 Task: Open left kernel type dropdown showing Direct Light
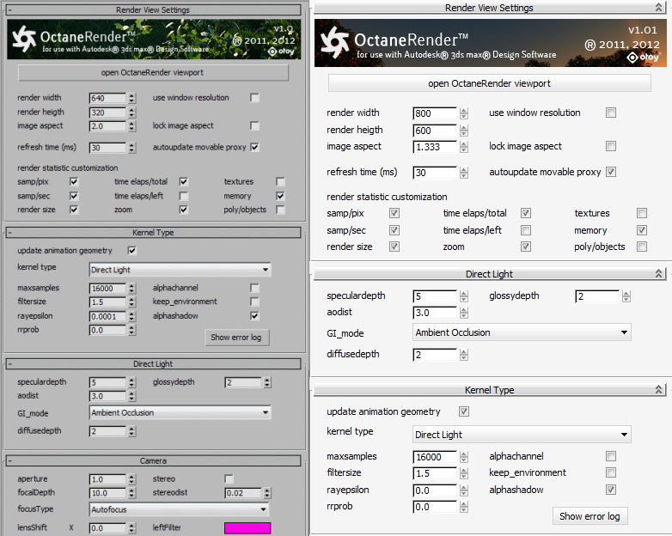[x=180, y=270]
